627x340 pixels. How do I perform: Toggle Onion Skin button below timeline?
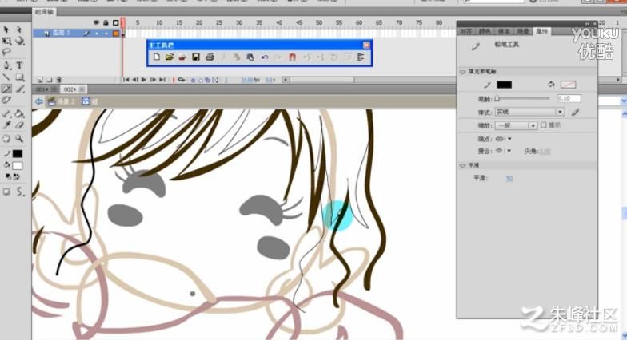(193, 80)
